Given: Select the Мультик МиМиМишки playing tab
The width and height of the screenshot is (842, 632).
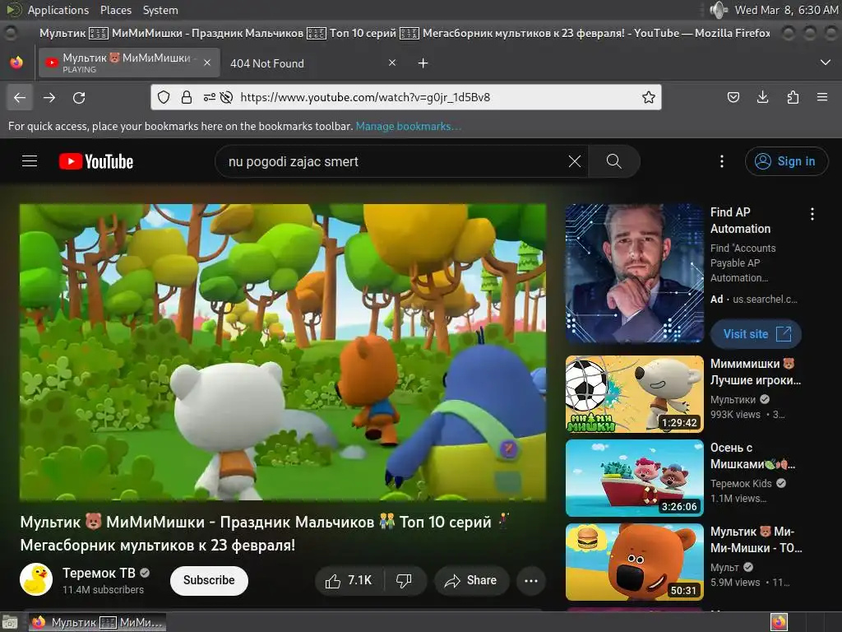Looking at the screenshot, I should 128,63.
